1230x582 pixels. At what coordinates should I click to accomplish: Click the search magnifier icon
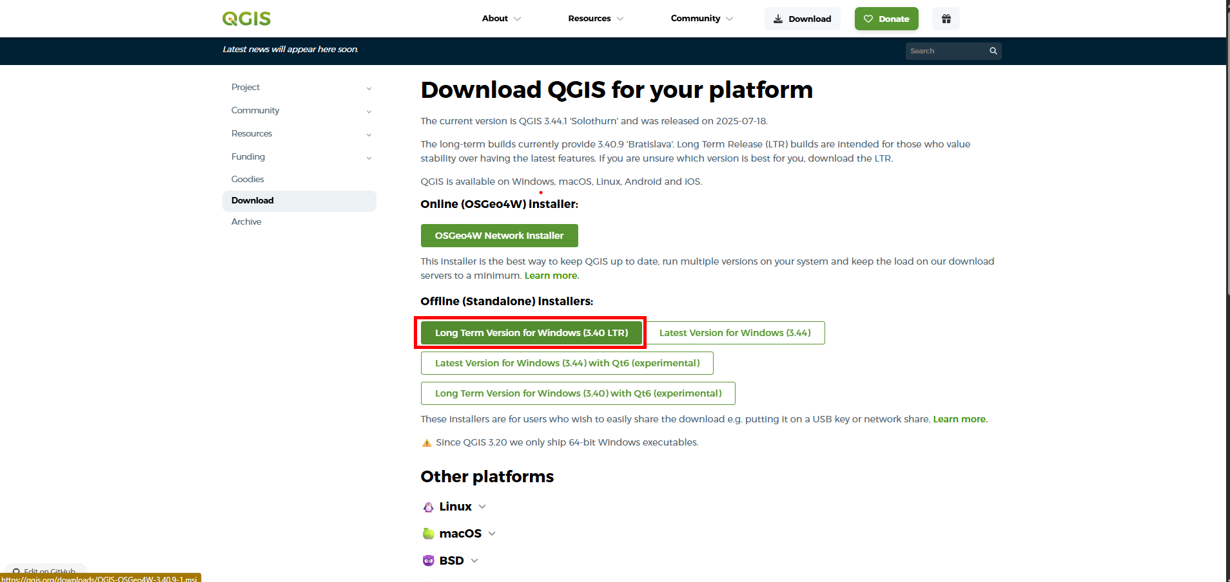[x=993, y=51]
